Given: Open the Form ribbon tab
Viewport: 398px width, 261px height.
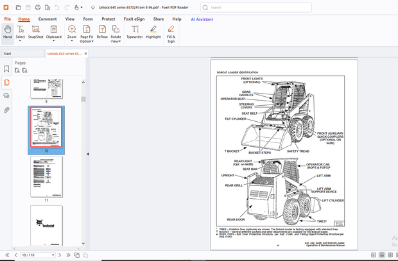Looking at the screenshot, I should coord(88,19).
